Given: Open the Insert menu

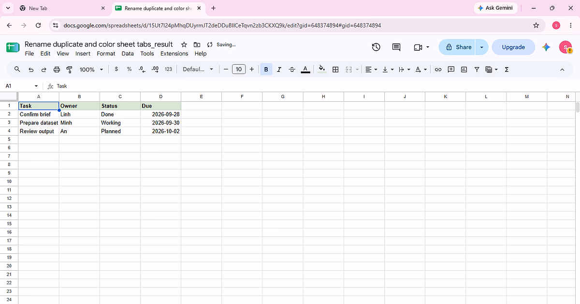Looking at the screenshot, I should coord(83,54).
